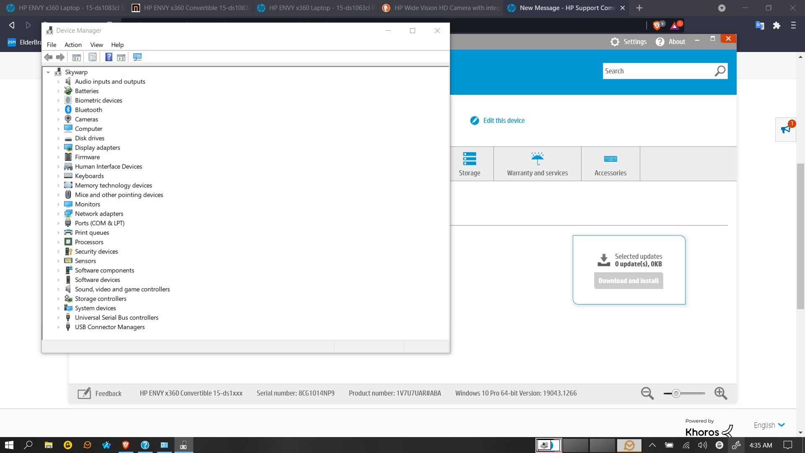Click the volume speaker tray icon
The image size is (805, 453).
pyautogui.click(x=703, y=445)
